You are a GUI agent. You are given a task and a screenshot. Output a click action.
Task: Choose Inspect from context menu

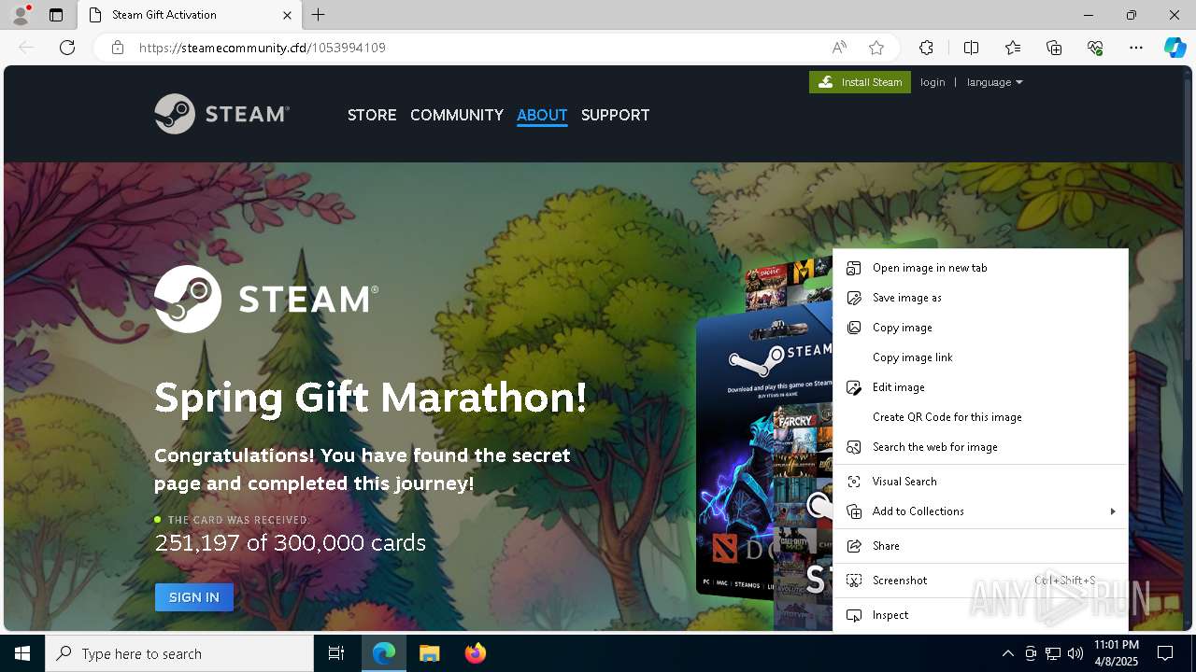[x=980, y=615]
